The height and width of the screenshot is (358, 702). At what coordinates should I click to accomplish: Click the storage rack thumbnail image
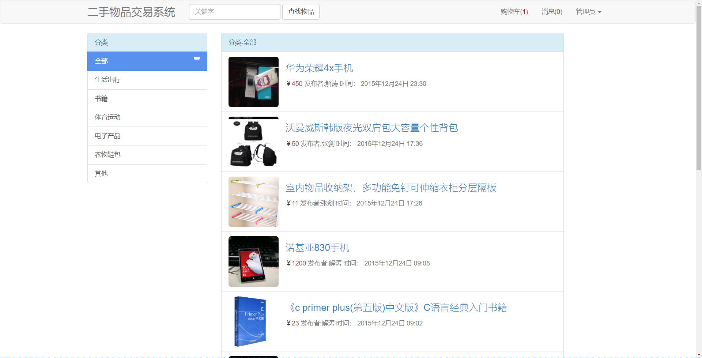tap(253, 201)
